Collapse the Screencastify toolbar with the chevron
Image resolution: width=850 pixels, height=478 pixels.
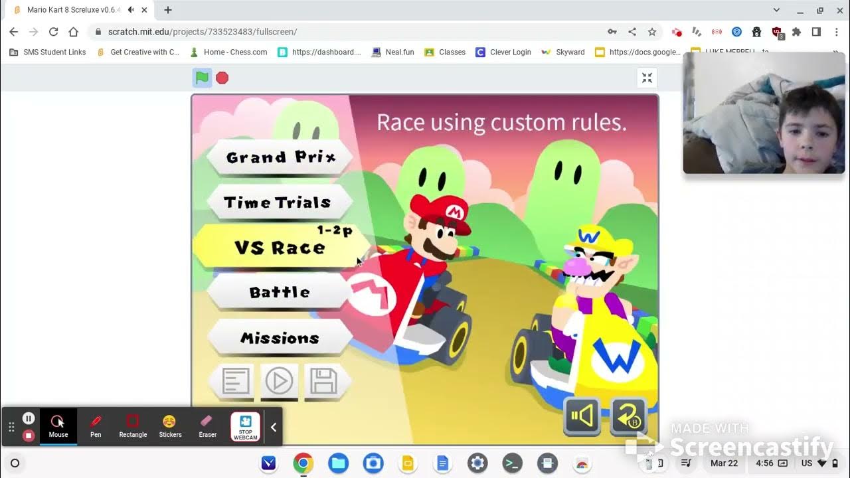click(273, 428)
